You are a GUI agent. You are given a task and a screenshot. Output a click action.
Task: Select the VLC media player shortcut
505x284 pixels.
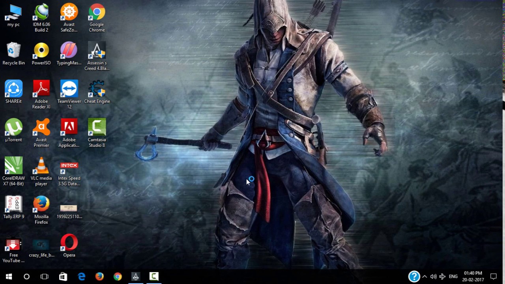(x=41, y=172)
